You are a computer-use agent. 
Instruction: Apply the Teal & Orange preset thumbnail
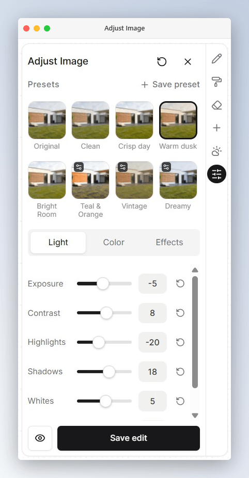pos(90,180)
